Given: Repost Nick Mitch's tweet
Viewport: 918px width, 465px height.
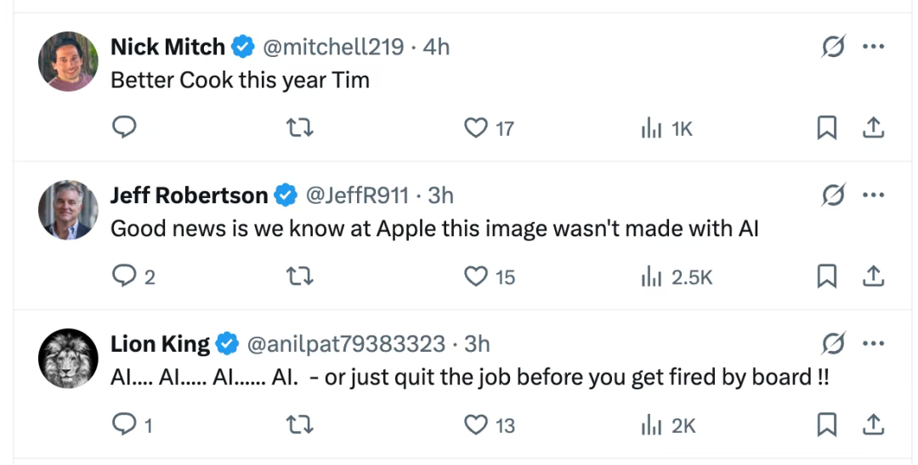Looking at the screenshot, I should [x=300, y=127].
